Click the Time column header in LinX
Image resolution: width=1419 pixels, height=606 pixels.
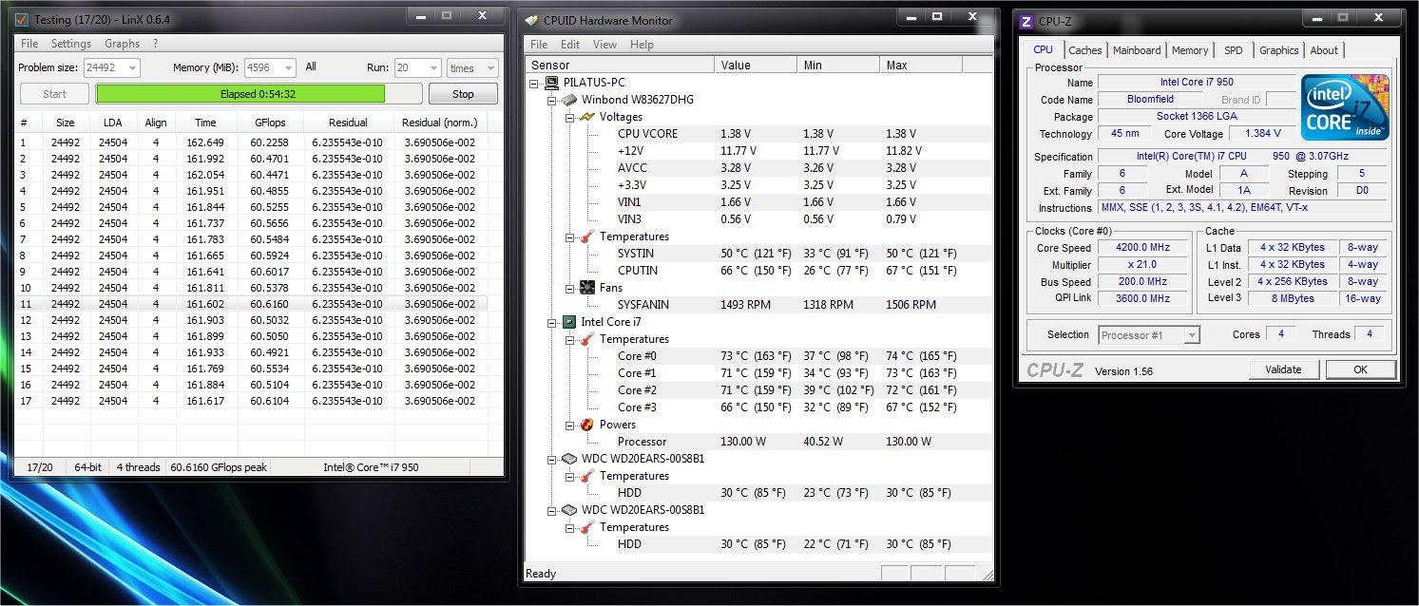click(205, 123)
